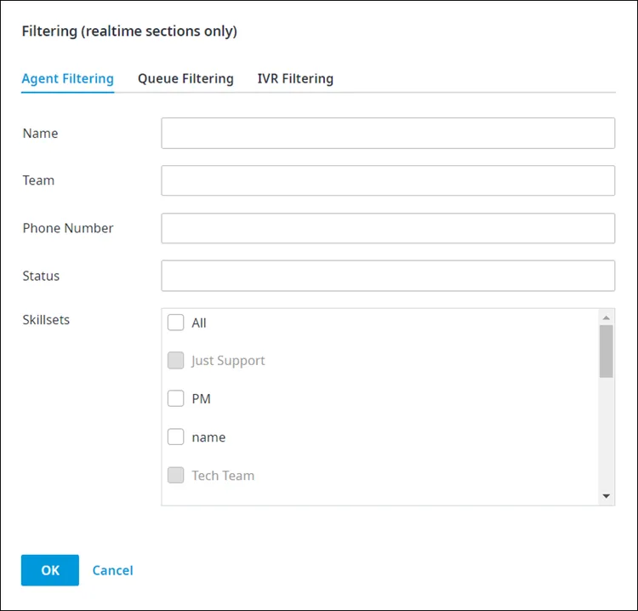The height and width of the screenshot is (611, 638).
Task: Click the Team label text
Action: click(38, 180)
